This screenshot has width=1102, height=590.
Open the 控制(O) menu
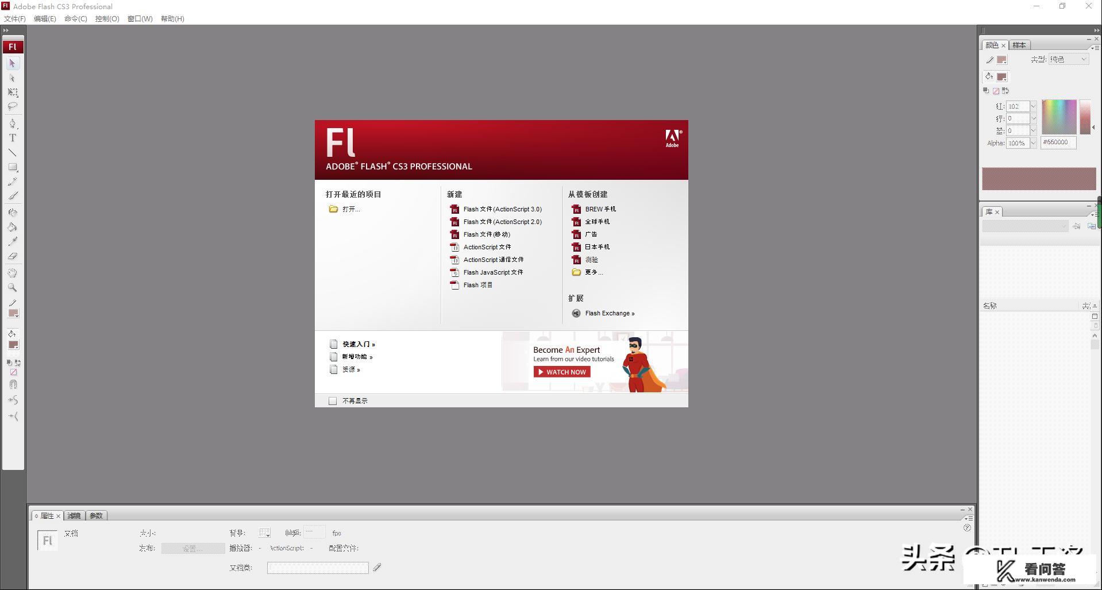pos(107,18)
